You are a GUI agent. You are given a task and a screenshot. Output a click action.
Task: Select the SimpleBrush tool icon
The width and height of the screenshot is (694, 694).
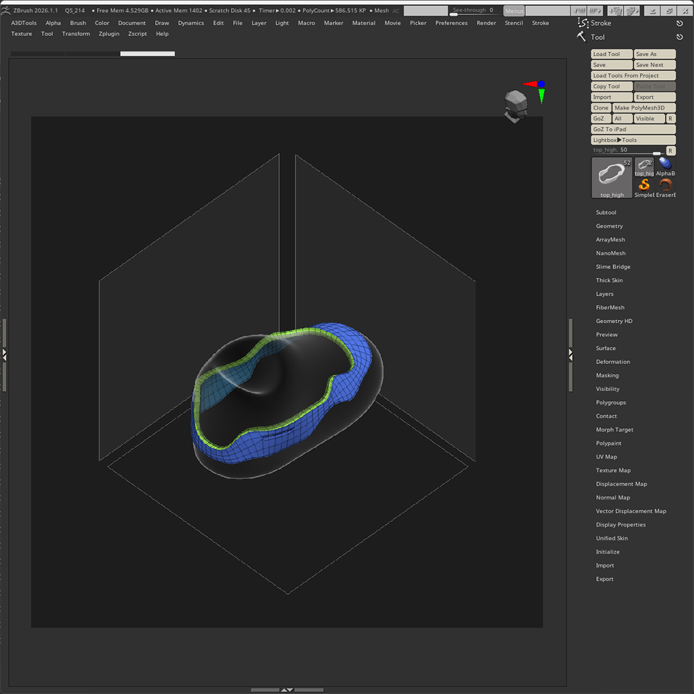point(644,188)
